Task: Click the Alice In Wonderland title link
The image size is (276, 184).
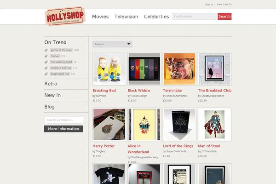Action: (138, 149)
